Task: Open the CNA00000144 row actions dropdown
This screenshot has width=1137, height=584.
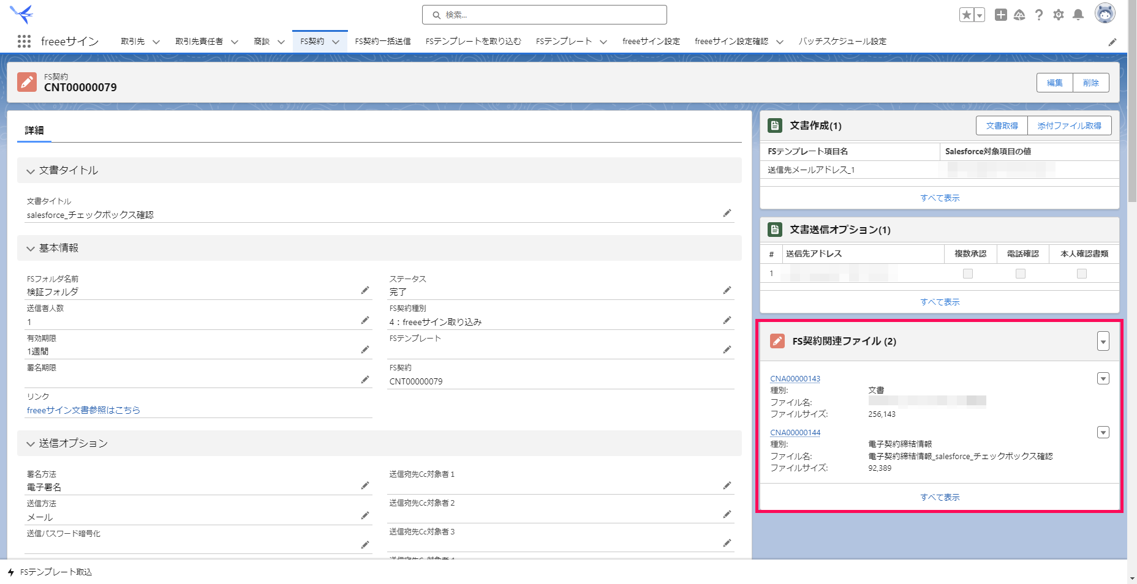Action: pyautogui.click(x=1103, y=432)
